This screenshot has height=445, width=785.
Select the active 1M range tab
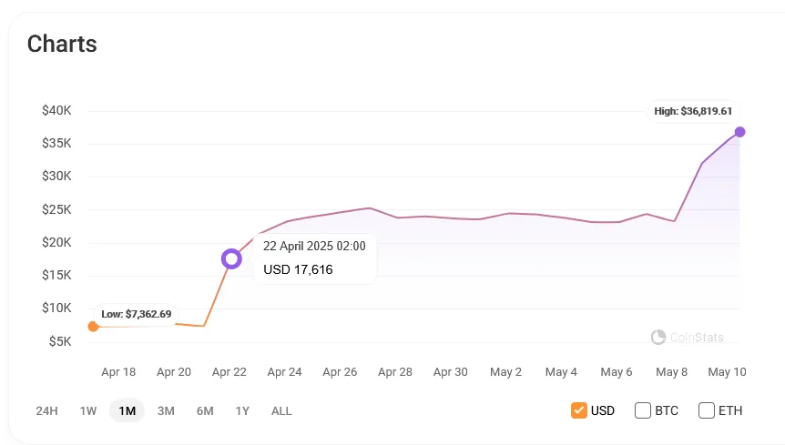127,411
